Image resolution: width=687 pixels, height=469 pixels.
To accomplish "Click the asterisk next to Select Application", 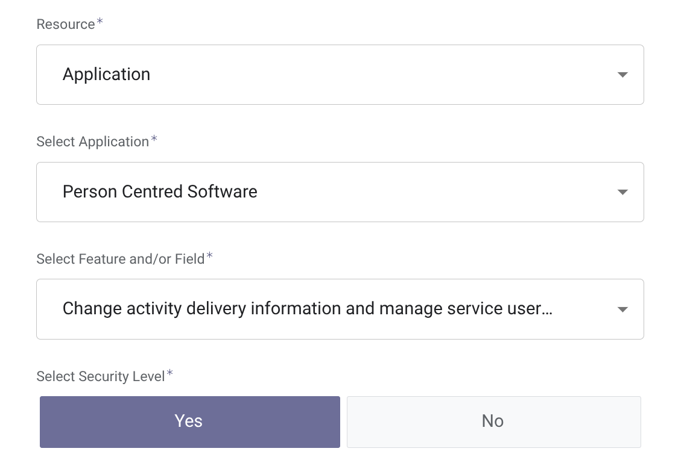I will pos(154,140).
